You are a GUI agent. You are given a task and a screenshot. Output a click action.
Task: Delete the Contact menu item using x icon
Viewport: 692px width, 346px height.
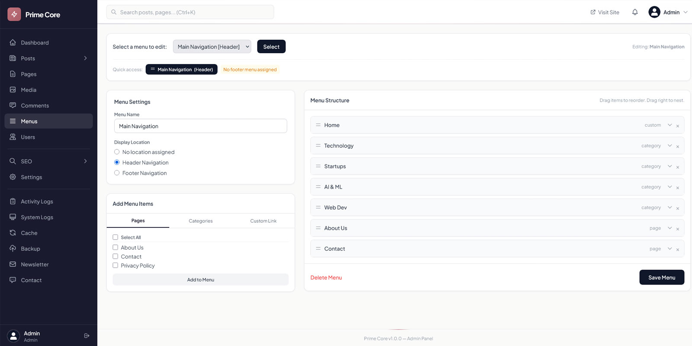677,250
